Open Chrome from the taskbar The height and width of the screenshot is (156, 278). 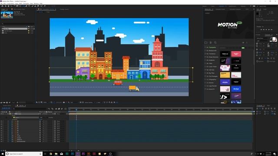click(51, 154)
